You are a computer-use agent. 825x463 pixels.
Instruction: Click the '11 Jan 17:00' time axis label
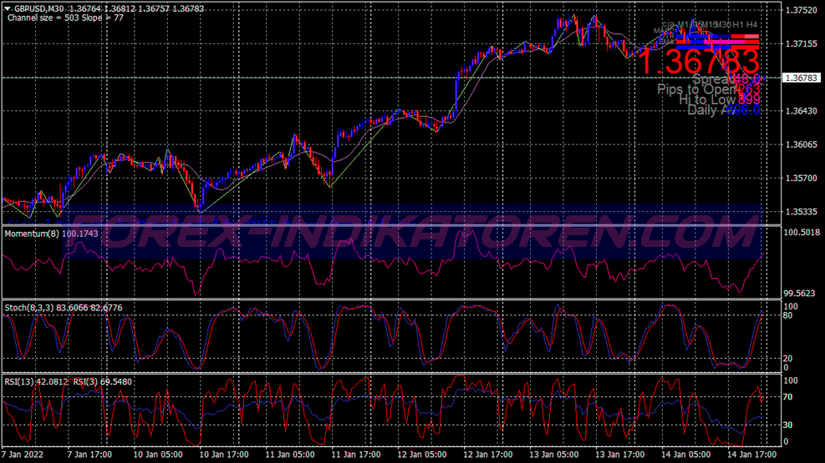coord(356,455)
